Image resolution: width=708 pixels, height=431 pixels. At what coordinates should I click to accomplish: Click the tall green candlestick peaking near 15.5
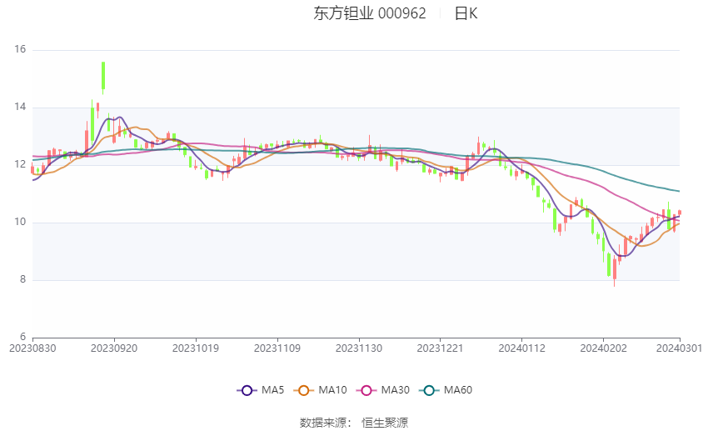[x=103, y=77]
